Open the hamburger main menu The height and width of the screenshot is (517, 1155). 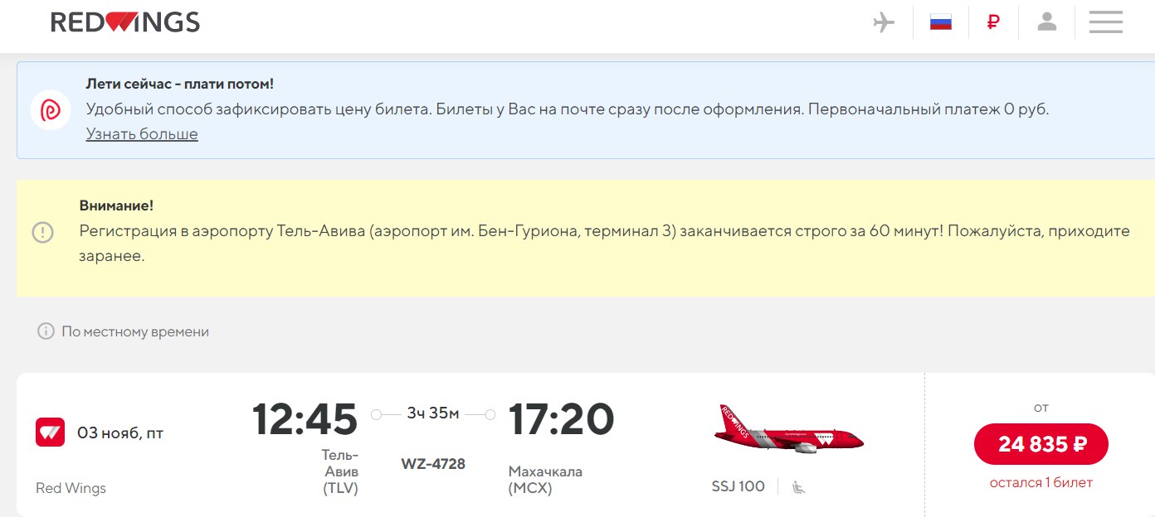click(x=1105, y=22)
